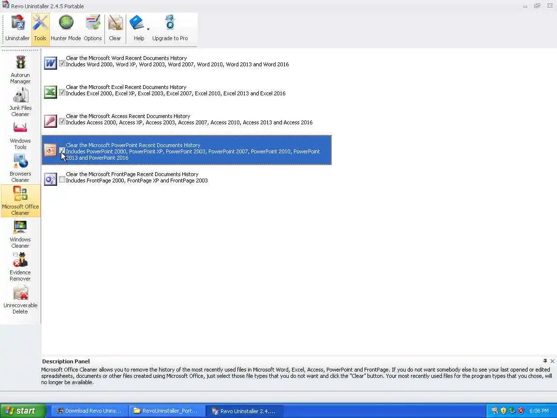Click the 6:06 PM system clock
The width and height of the screenshot is (557, 418).
(x=539, y=411)
